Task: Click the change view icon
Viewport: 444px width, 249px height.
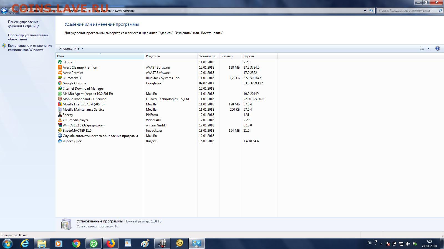Action: pyautogui.click(x=422, y=48)
